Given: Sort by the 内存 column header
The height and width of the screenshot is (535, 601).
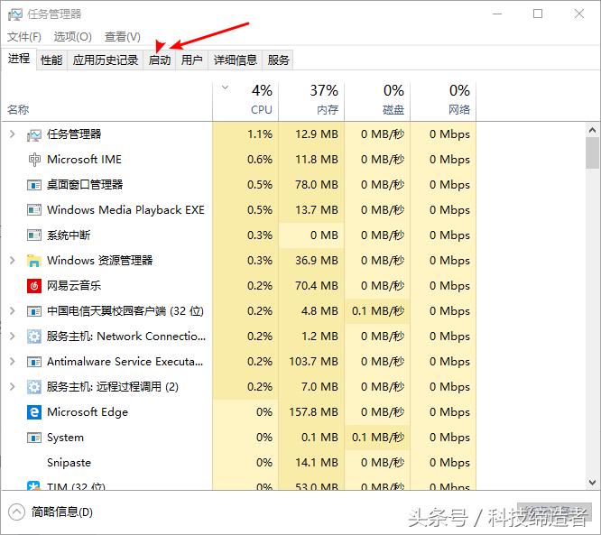Looking at the screenshot, I should point(311,102).
